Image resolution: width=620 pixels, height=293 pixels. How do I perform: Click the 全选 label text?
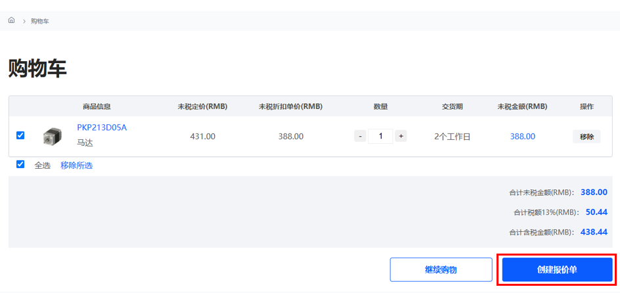42,166
